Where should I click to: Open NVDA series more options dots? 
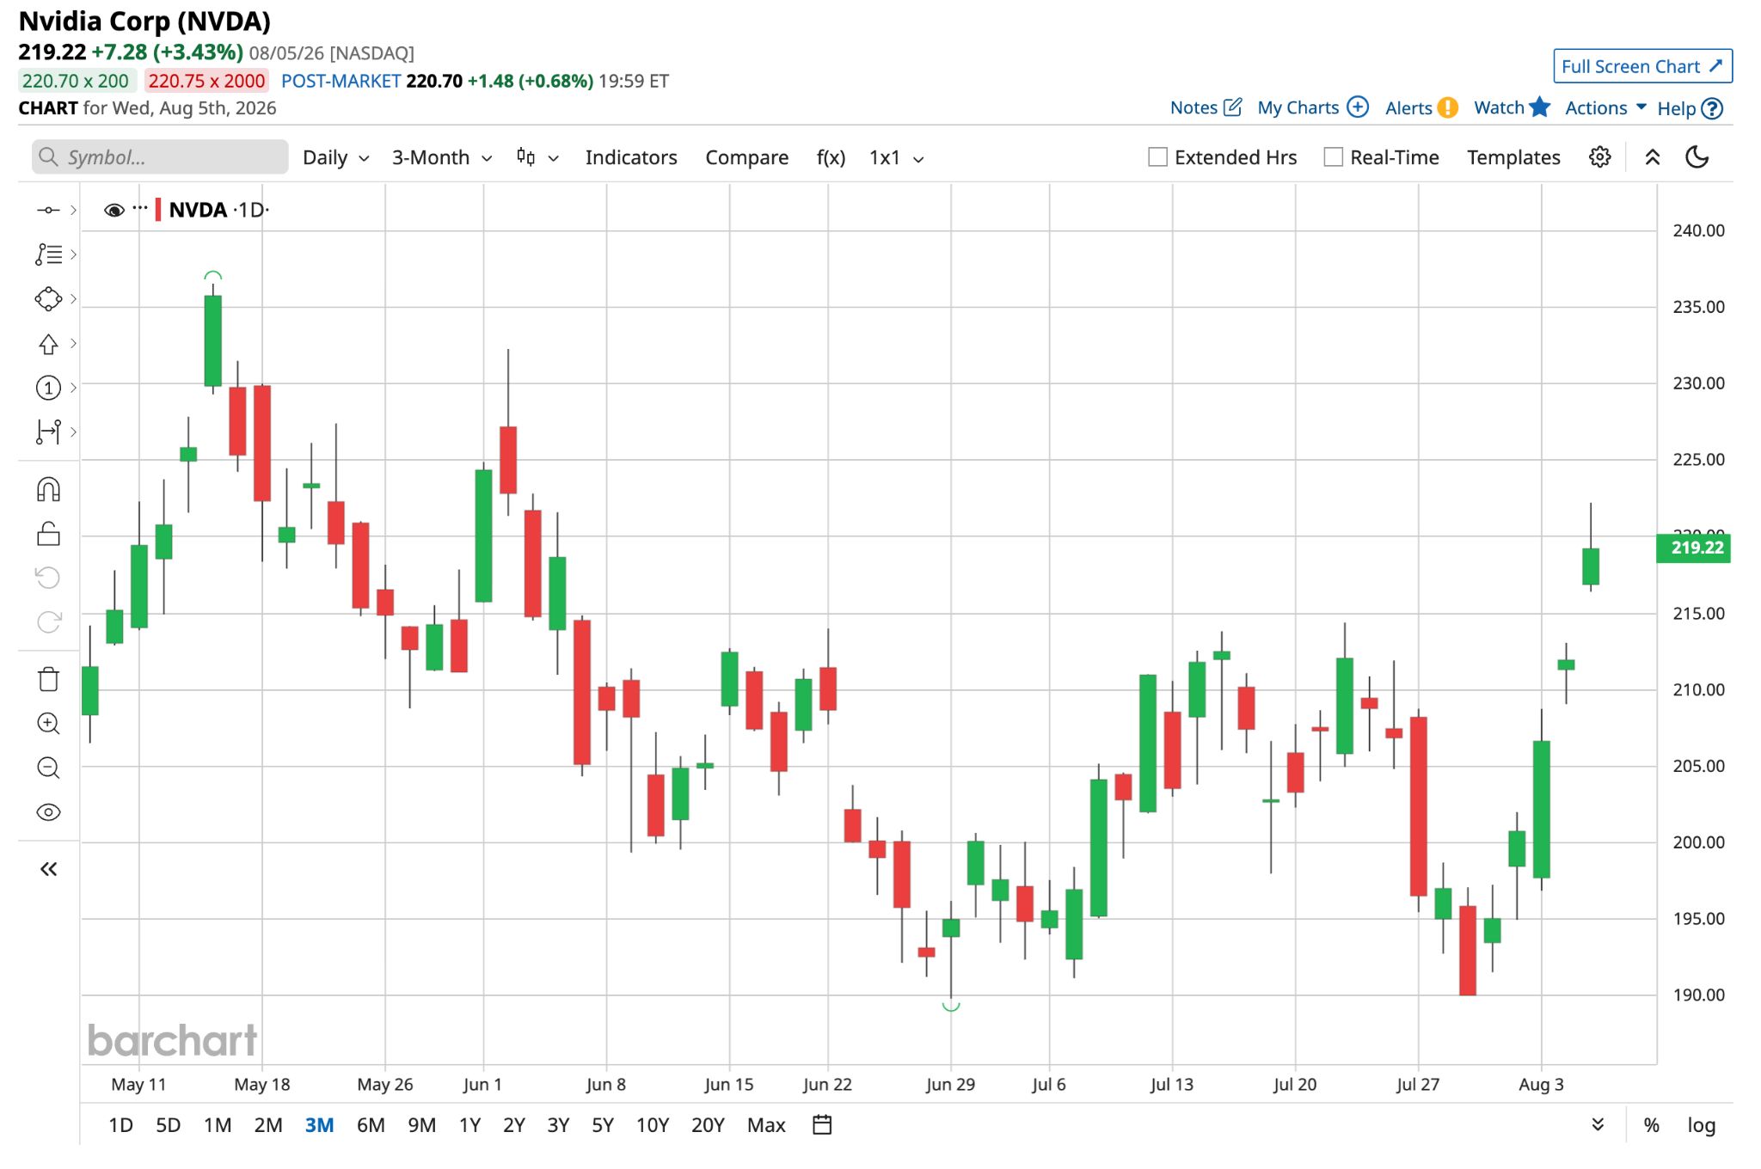coord(140,207)
